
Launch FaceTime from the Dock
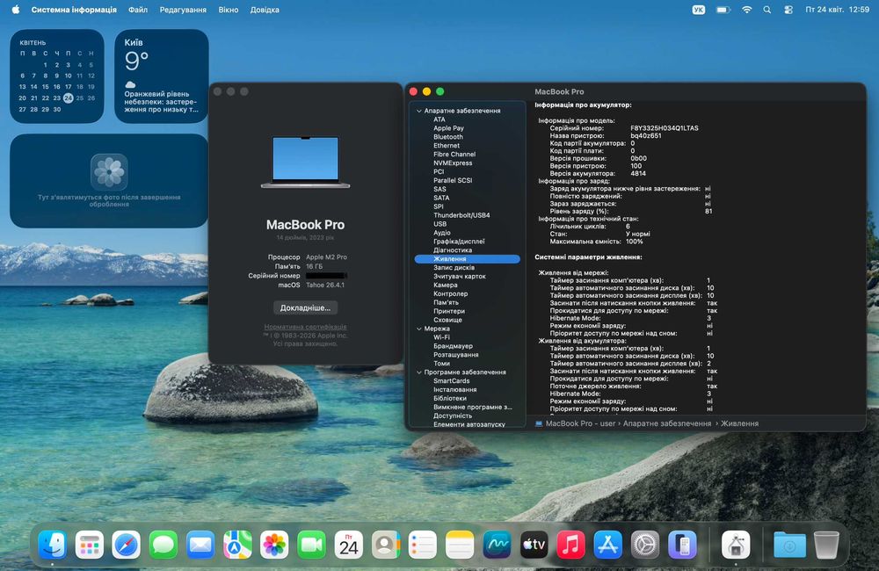311,545
